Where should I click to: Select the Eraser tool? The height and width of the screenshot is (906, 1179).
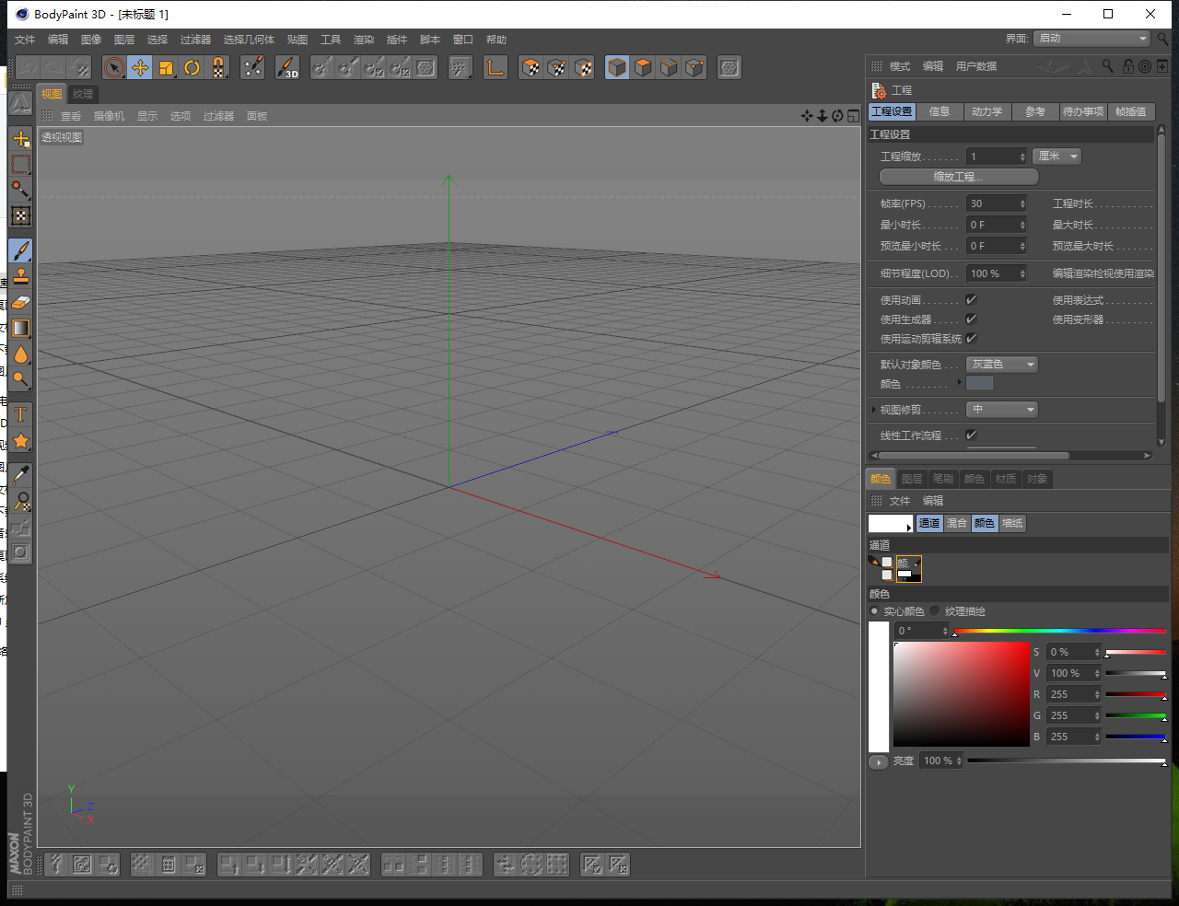pos(21,302)
